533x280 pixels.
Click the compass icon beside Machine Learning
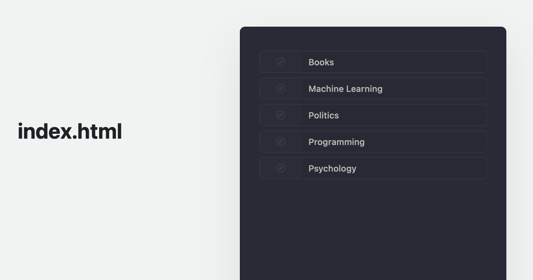(x=281, y=88)
